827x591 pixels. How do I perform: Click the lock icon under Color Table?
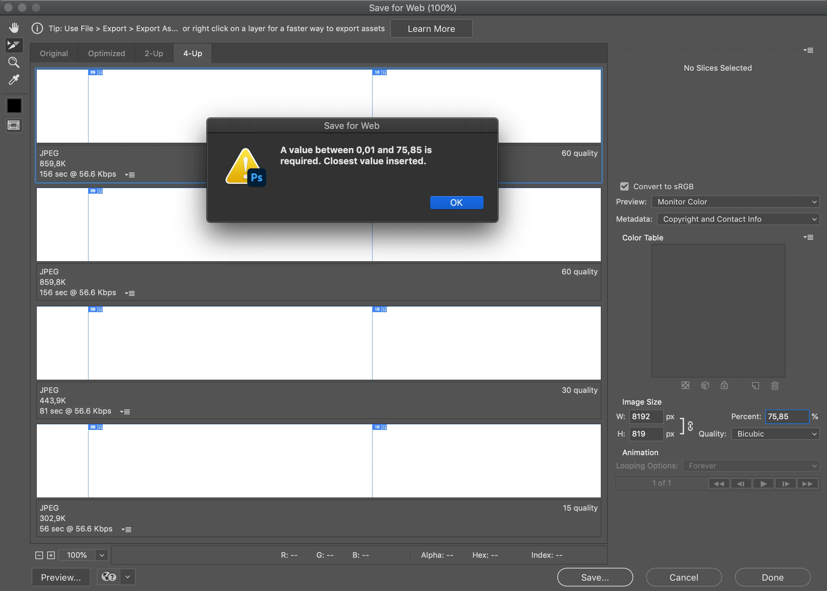(x=724, y=385)
